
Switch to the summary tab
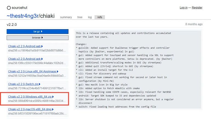coord(66,17)
